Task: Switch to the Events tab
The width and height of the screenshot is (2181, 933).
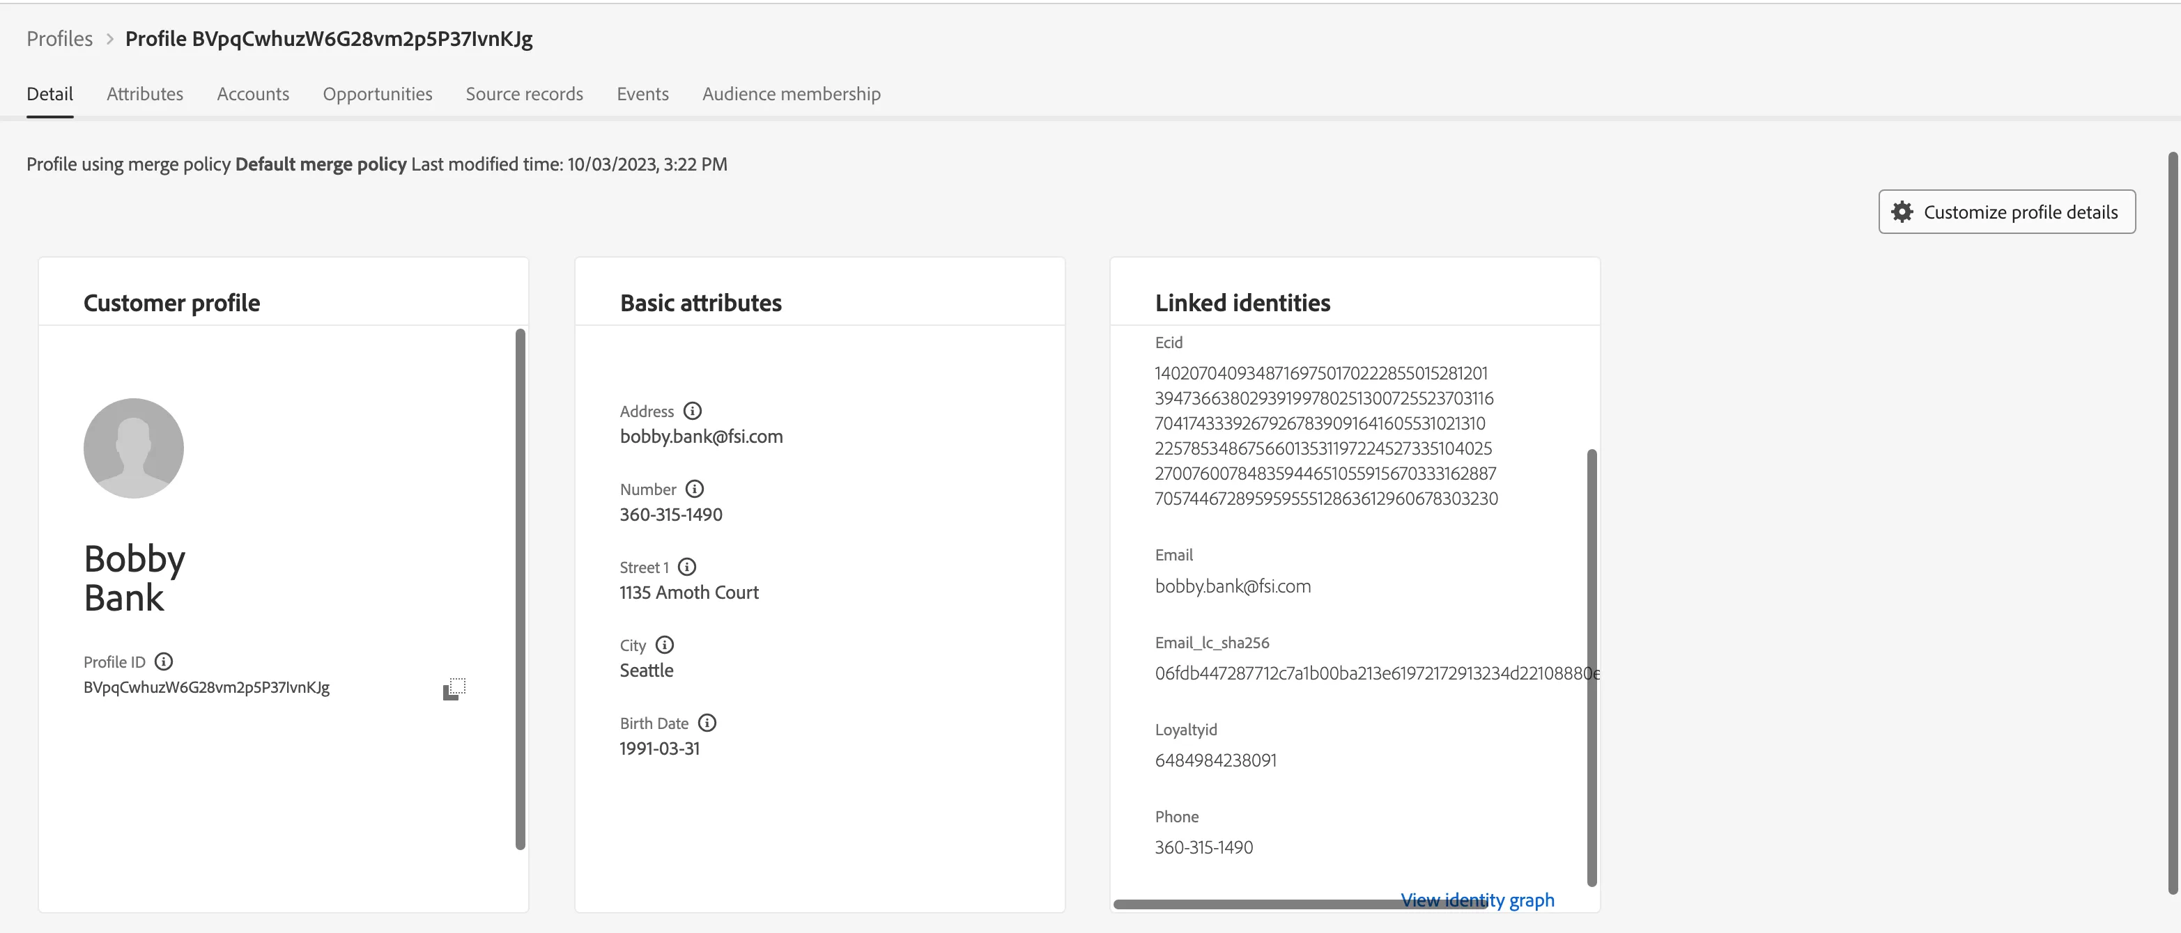Action: [x=642, y=94]
